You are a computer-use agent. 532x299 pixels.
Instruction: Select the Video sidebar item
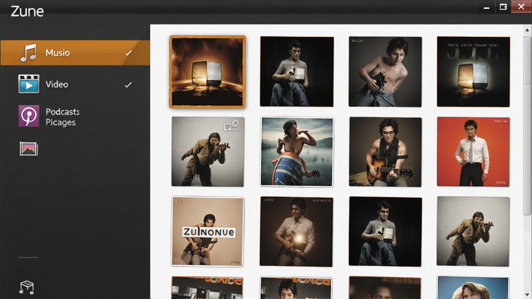[x=75, y=84]
